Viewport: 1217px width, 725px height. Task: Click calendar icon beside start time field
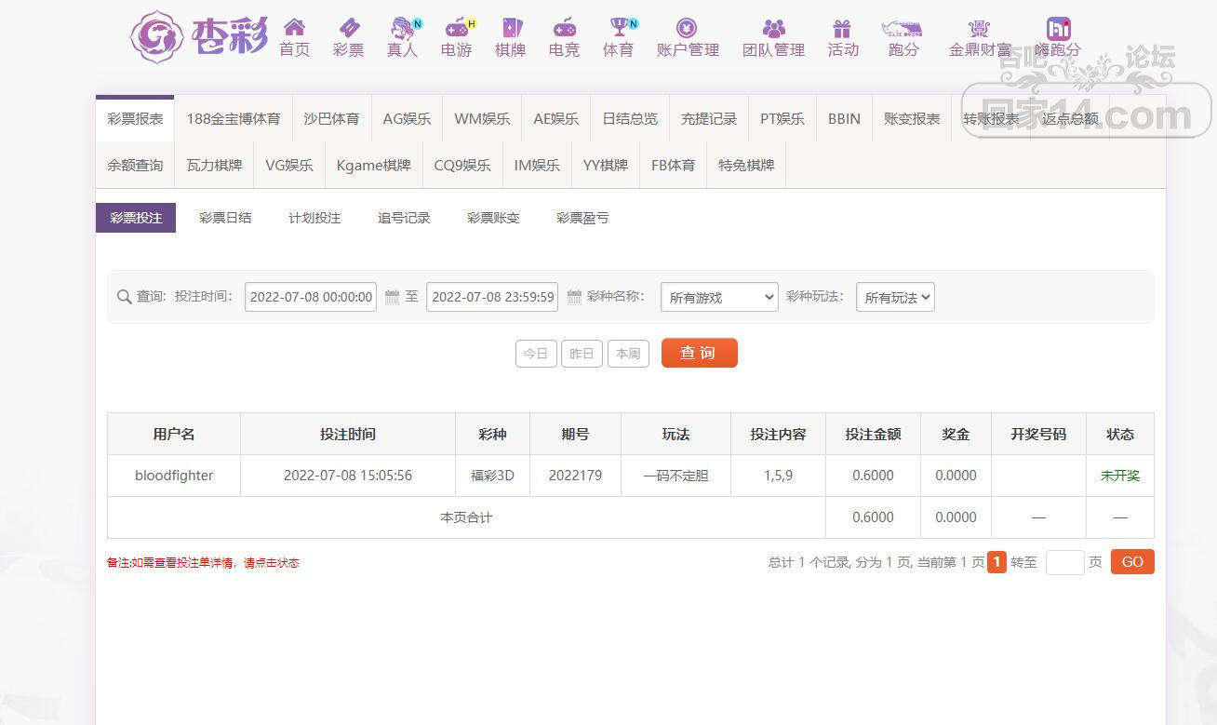392,298
